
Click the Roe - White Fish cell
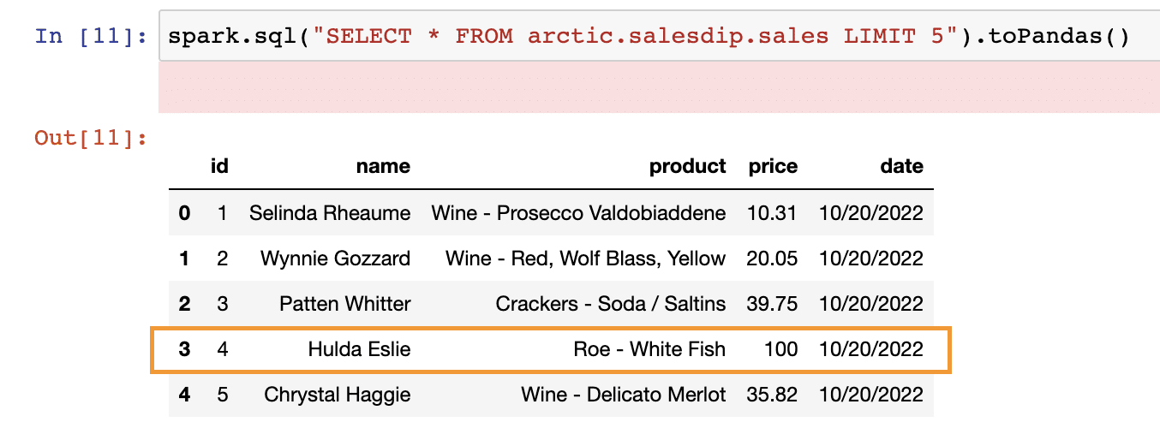click(x=649, y=348)
